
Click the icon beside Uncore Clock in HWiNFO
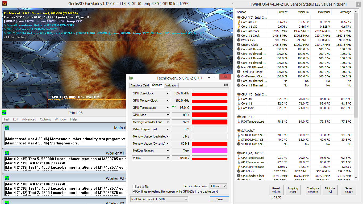point(239,45)
